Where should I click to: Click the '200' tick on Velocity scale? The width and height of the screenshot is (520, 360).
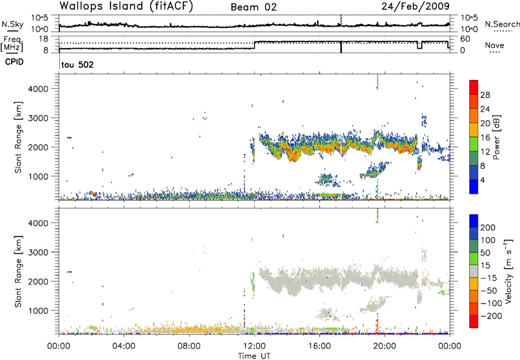[488, 227]
